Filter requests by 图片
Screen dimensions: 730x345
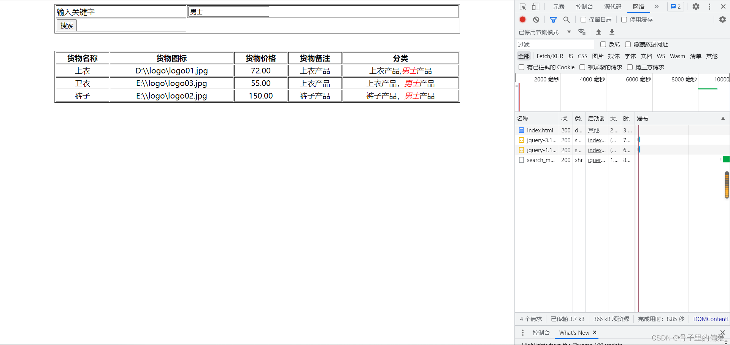point(598,56)
